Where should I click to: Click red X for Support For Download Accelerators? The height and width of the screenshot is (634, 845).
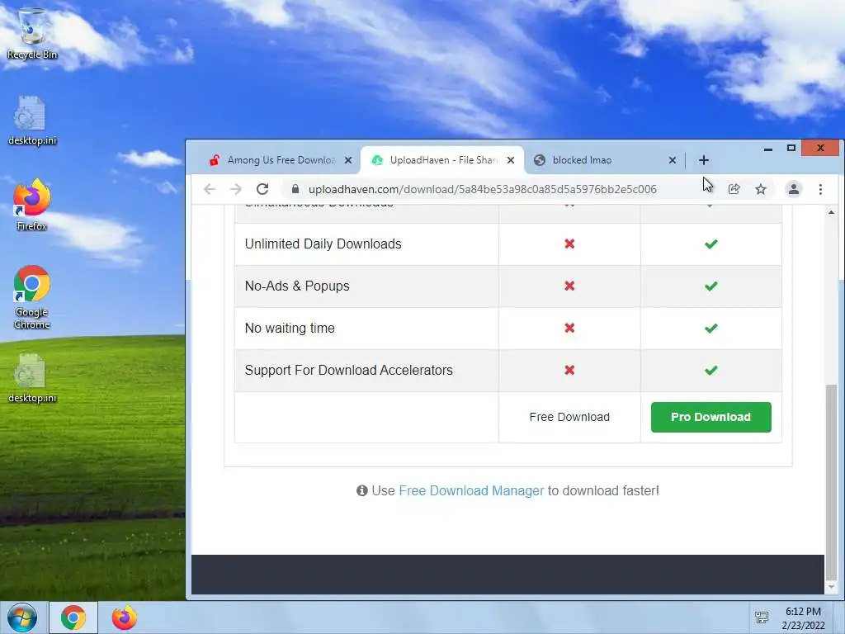point(569,371)
